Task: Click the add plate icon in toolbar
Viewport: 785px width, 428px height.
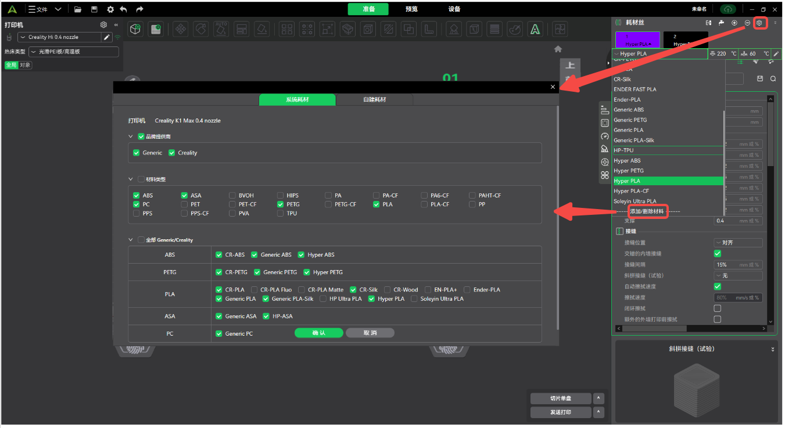Action: tap(155, 28)
